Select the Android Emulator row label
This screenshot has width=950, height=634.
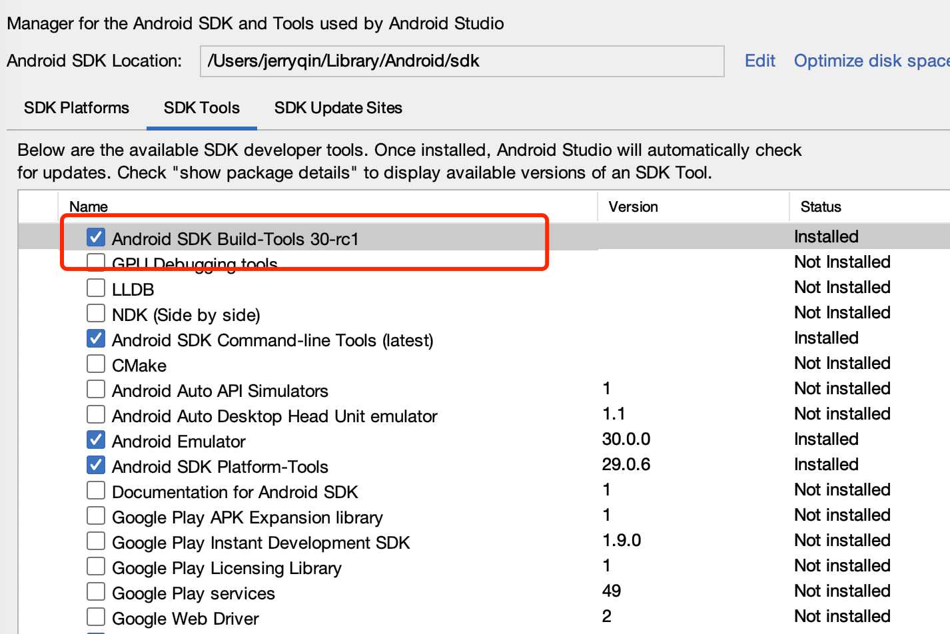click(179, 442)
